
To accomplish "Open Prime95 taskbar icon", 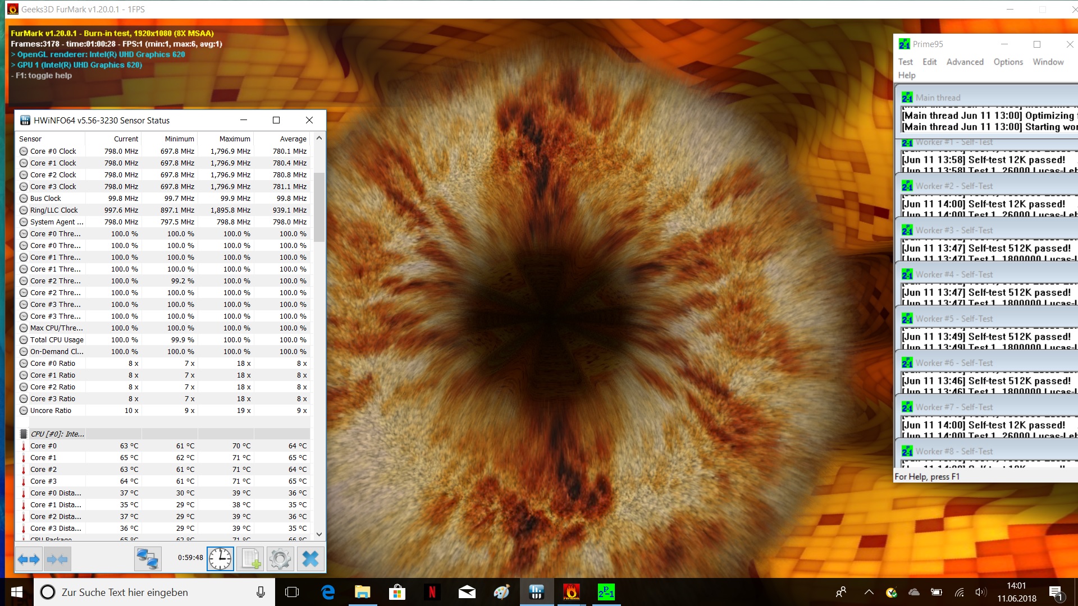I will point(606,592).
